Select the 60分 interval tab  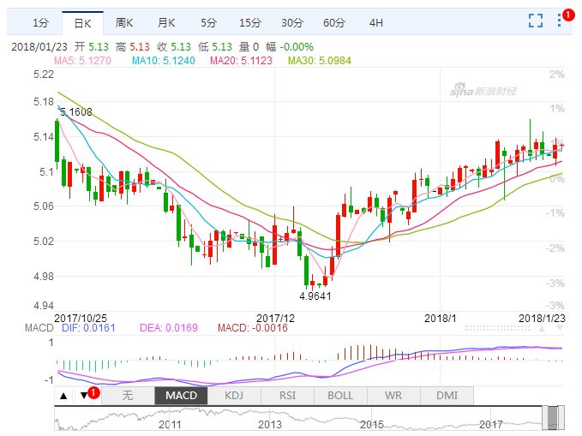click(x=334, y=22)
